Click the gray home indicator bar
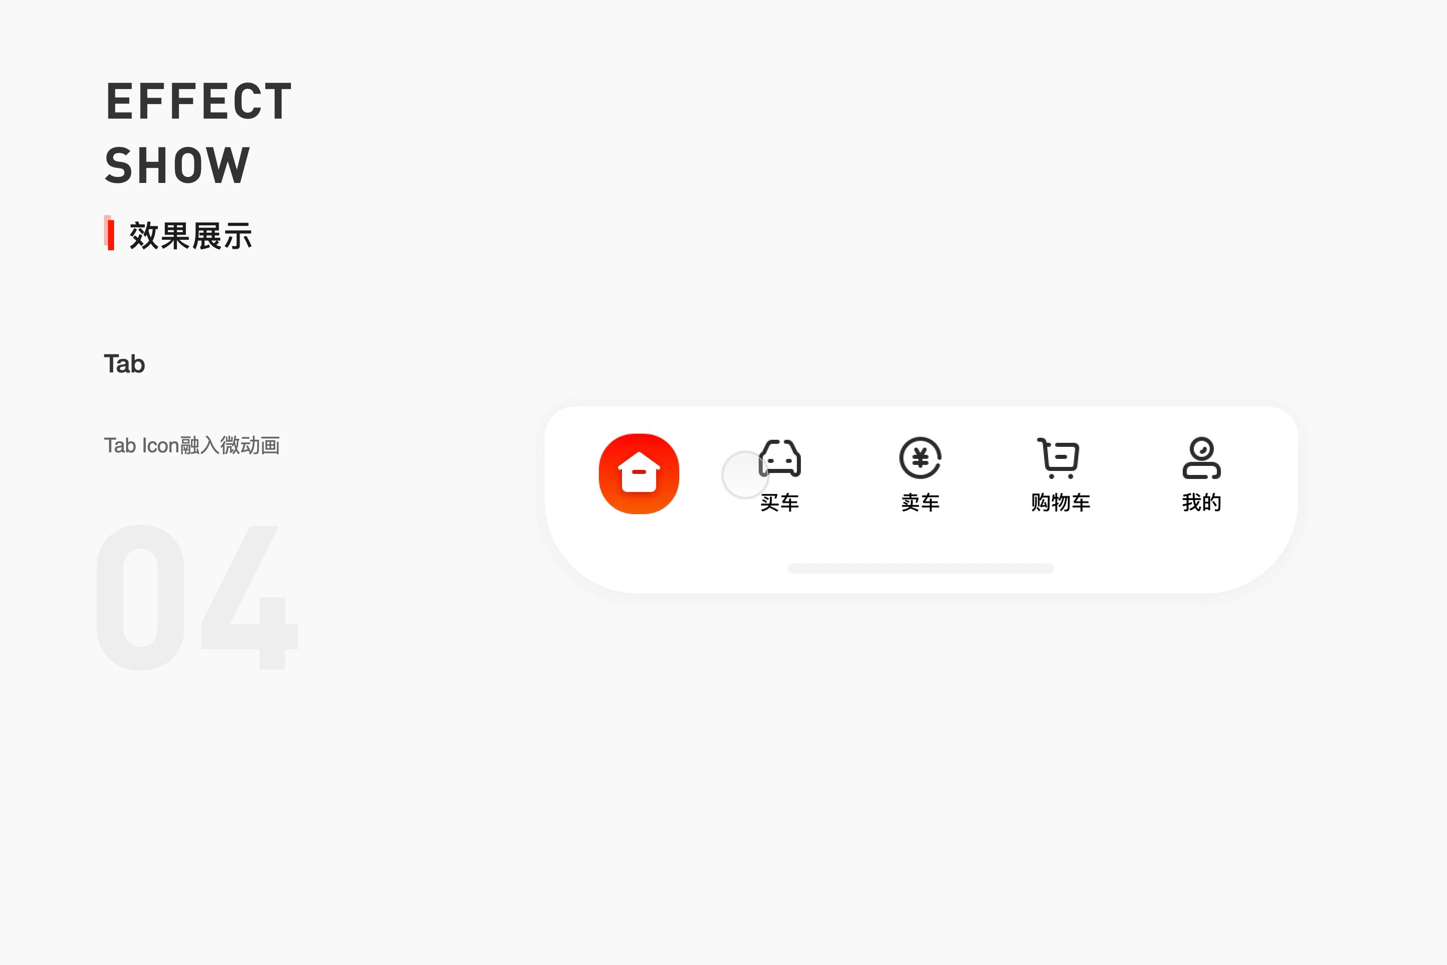Image resolution: width=1447 pixels, height=965 pixels. click(920, 568)
